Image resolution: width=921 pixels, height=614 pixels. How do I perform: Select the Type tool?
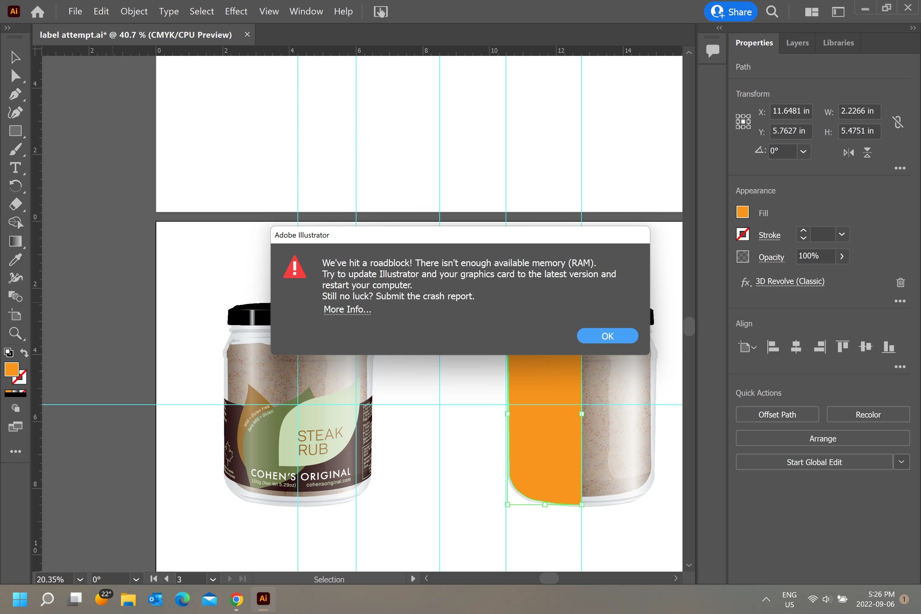(x=15, y=168)
